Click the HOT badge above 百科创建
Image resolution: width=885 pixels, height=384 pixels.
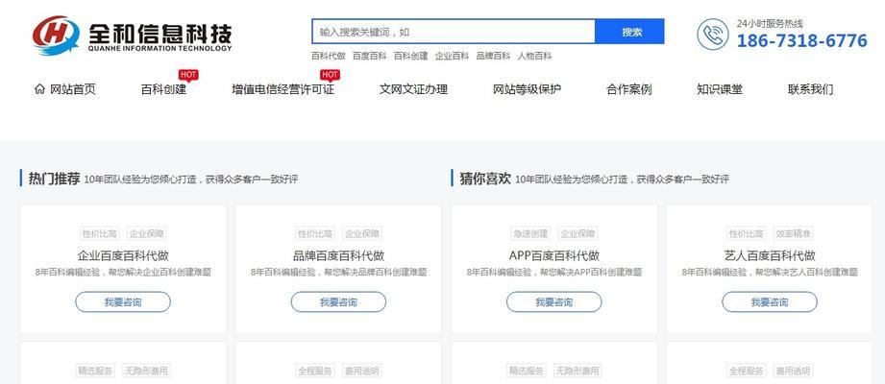coord(188,75)
